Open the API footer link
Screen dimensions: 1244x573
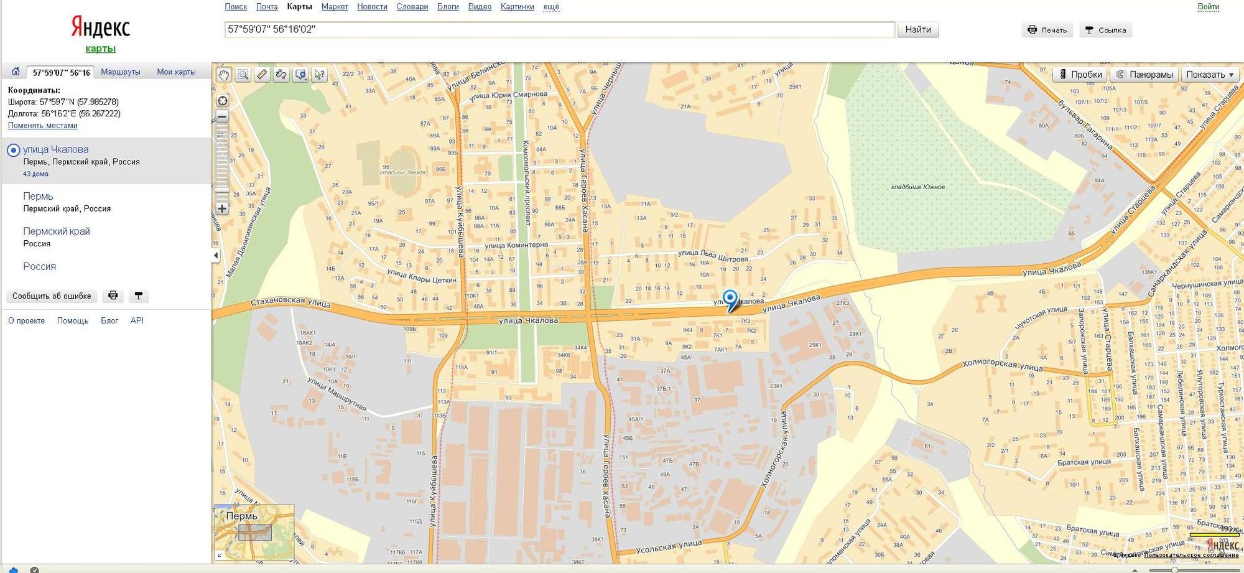click(137, 321)
